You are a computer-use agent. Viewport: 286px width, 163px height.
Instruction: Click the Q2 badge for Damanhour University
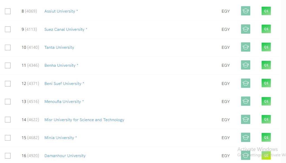[x=266, y=155]
